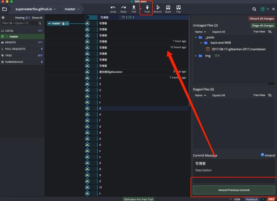Screen dimensions: 277x201
Task: Select the 2017-08-17-gitkarken-2017.markdown file
Action: pyautogui.click(x=238, y=49)
